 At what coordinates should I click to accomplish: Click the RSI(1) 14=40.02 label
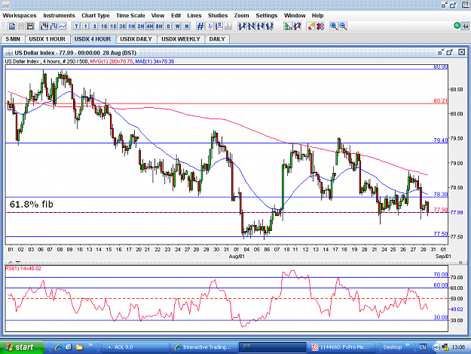[23, 268]
